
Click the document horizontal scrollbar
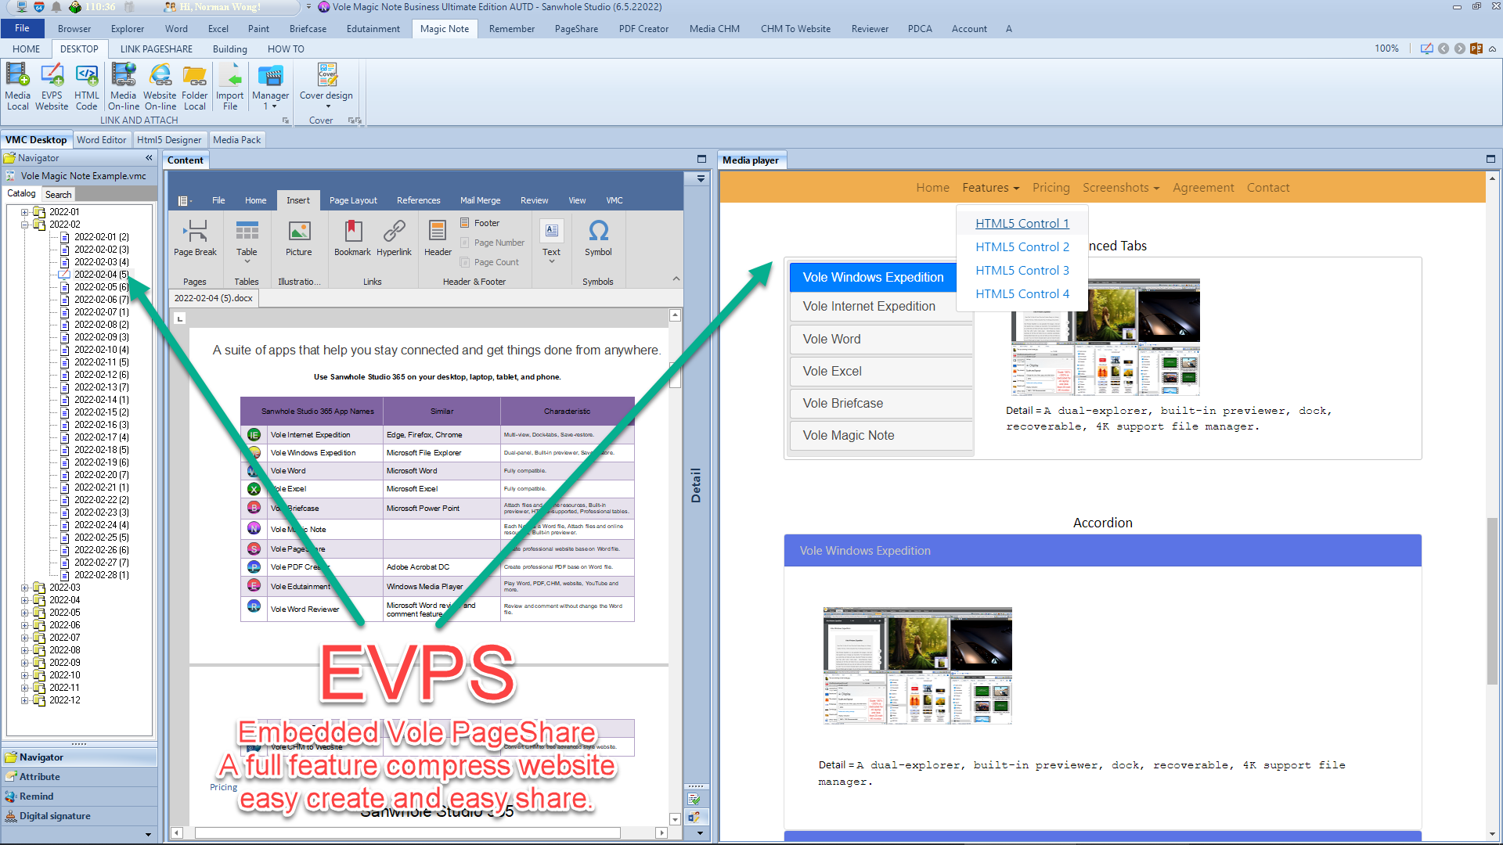pyautogui.click(x=407, y=832)
